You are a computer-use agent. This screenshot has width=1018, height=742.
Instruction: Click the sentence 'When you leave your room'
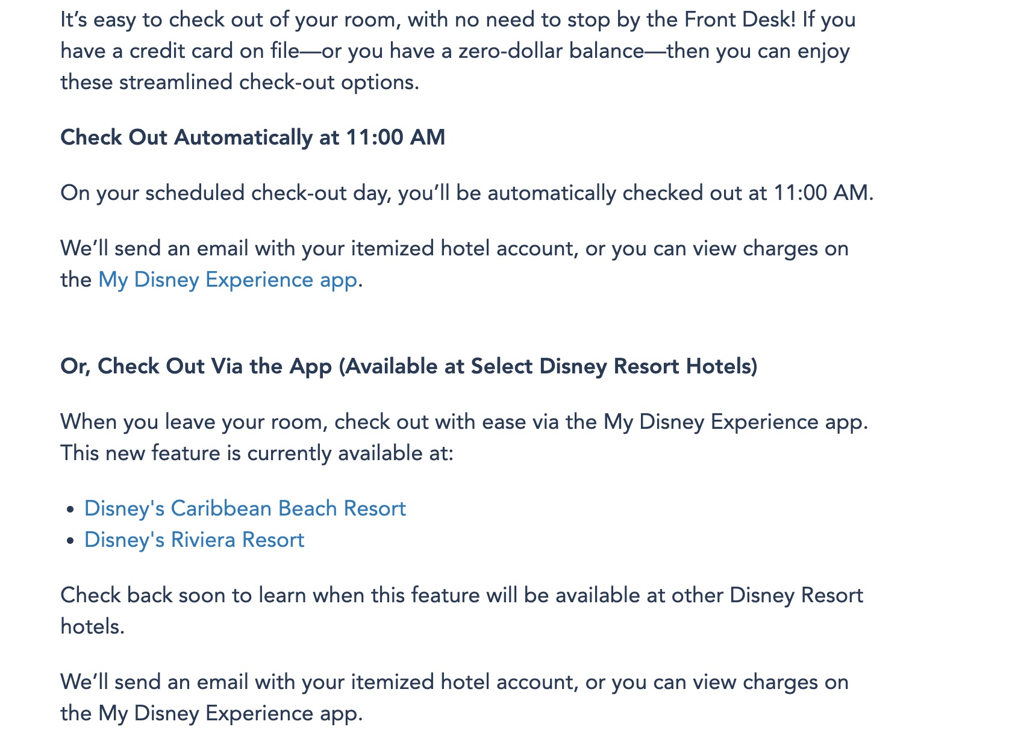click(x=464, y=422)
